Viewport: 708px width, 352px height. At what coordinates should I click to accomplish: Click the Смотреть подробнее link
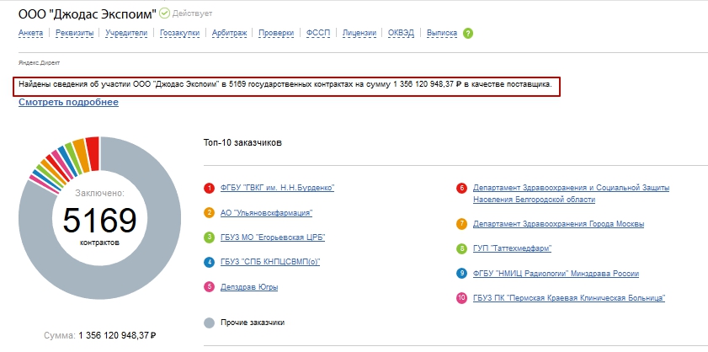[x=68, y=102]
